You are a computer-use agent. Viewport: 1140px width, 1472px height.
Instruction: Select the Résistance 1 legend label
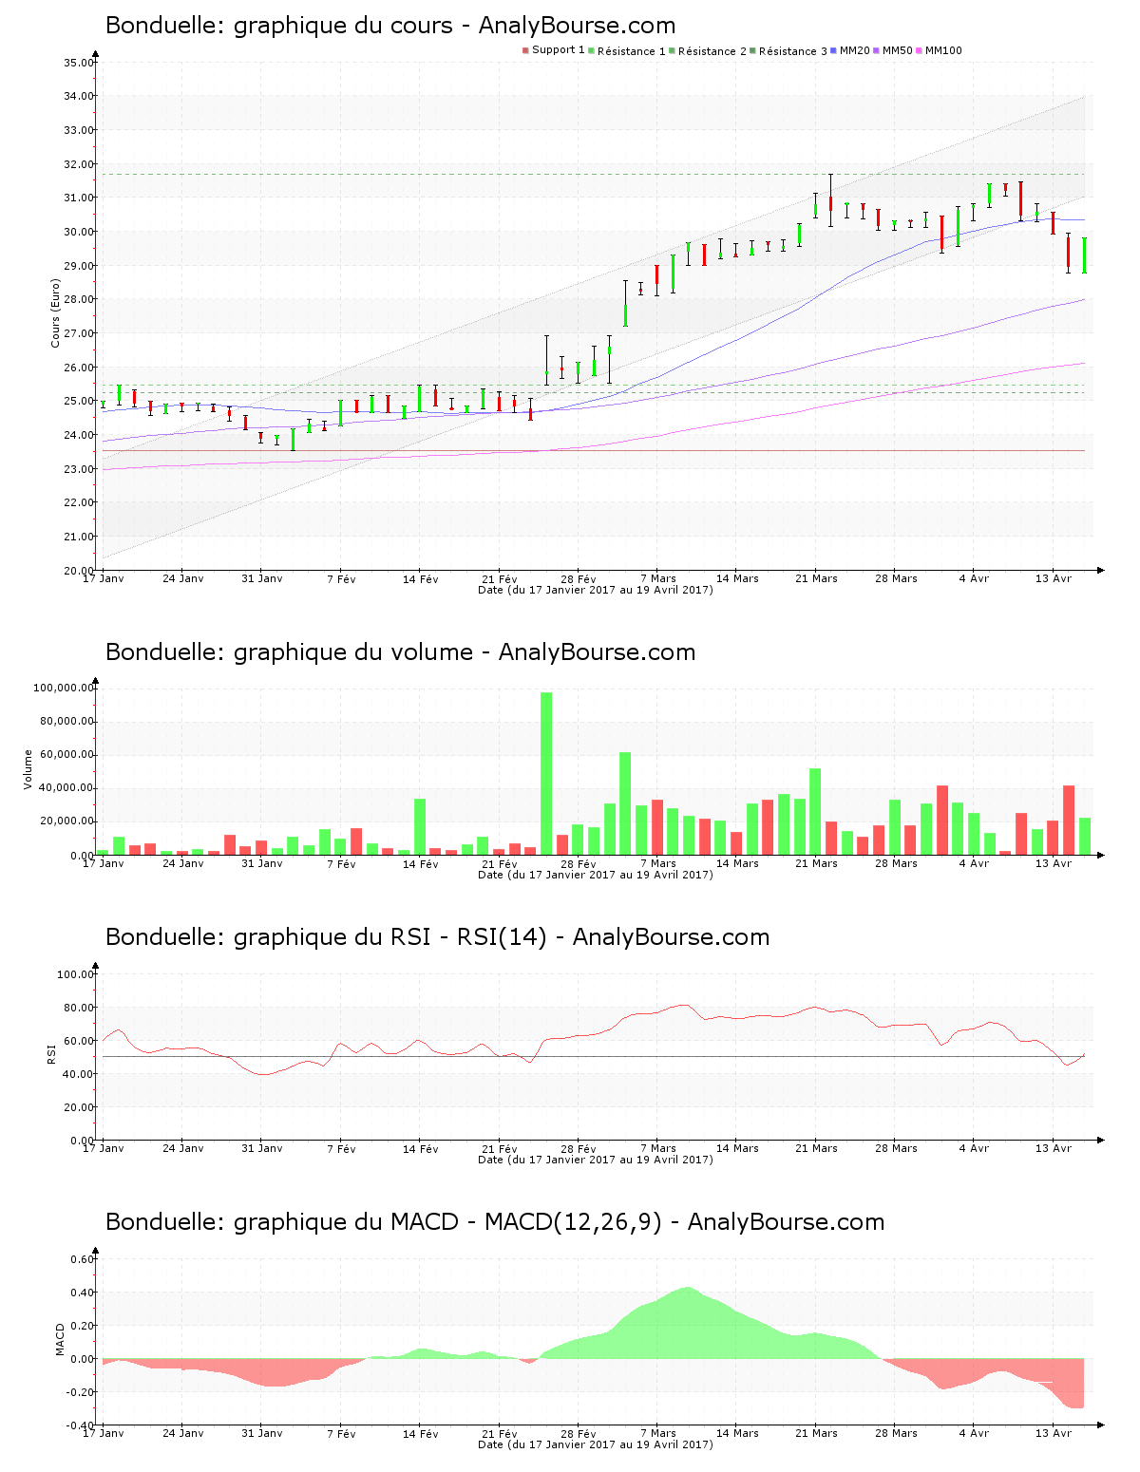(x=632, y=51)
